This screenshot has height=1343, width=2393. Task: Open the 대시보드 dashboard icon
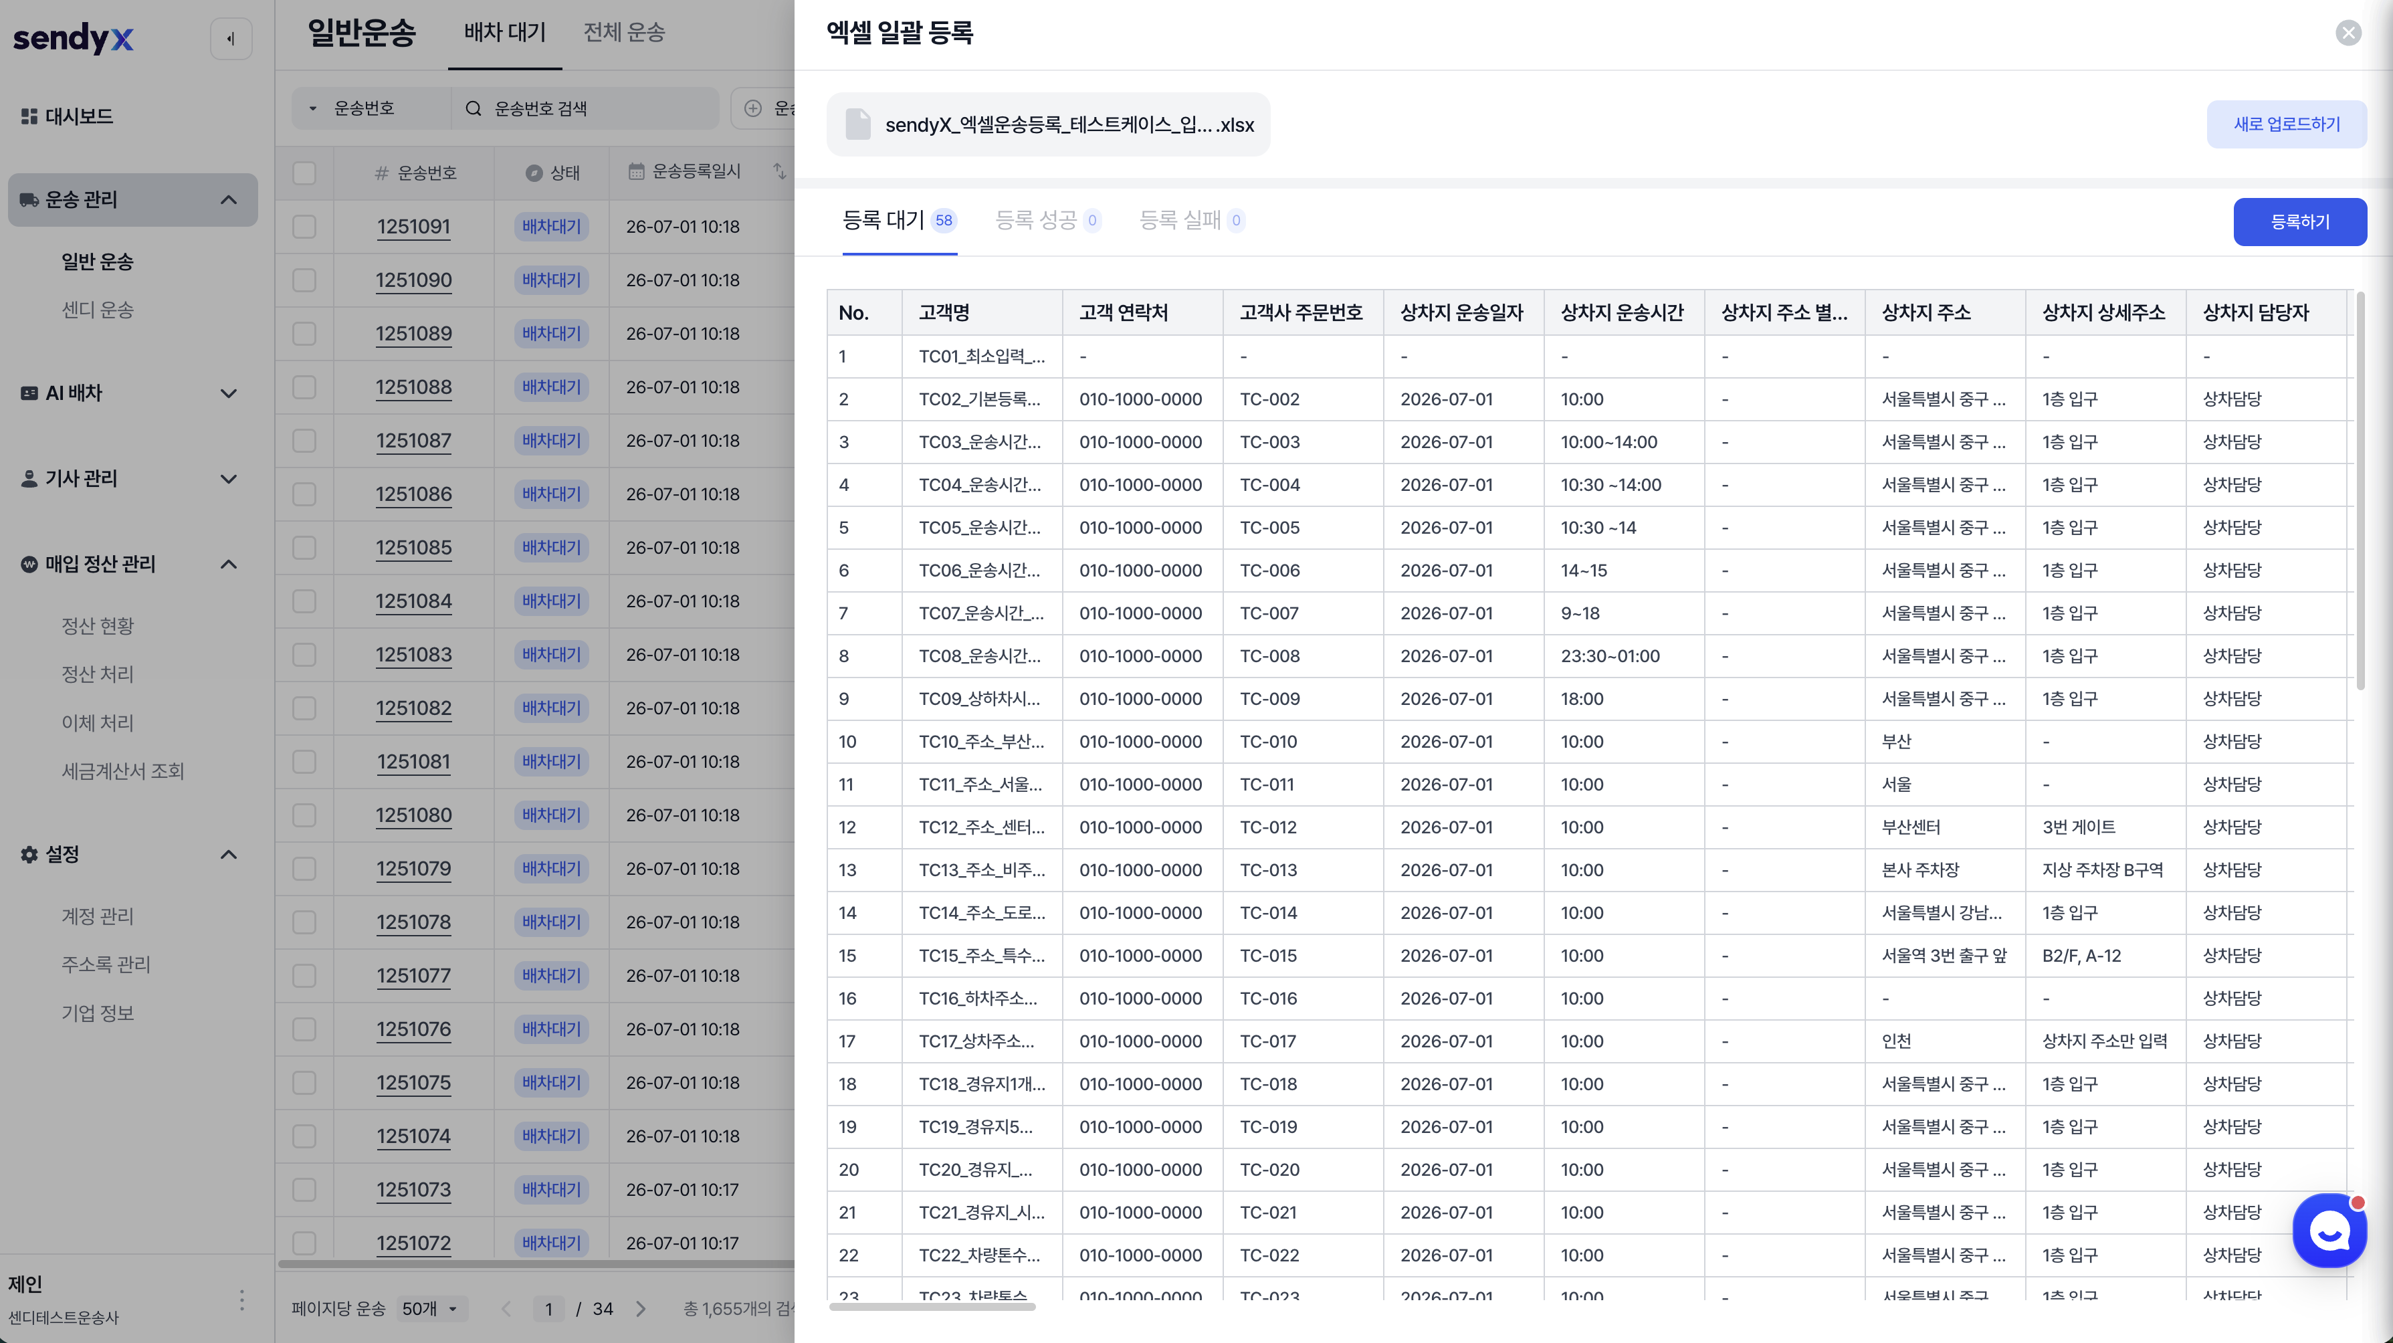click(29, 116)
